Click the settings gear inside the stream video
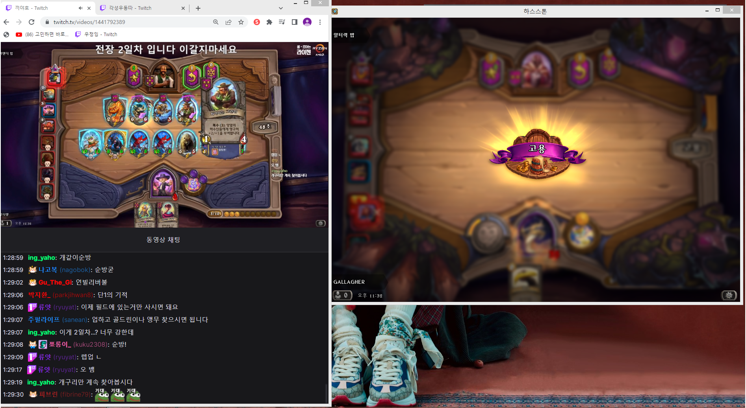The width and height of the screenshot is (746, 408). (321, 223)
